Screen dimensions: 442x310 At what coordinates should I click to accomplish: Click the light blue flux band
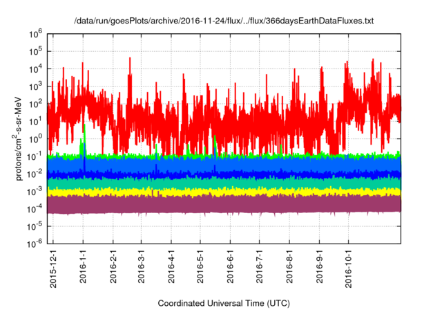pos(224,164)
